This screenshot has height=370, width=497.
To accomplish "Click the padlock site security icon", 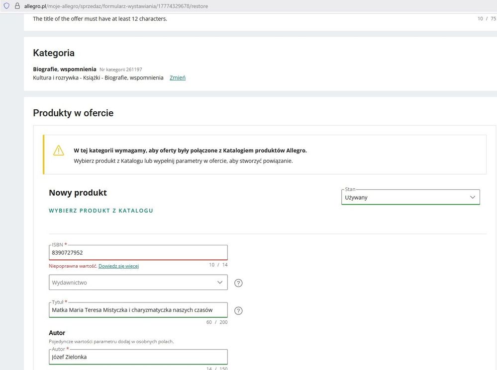I will (x=17, y=6).
